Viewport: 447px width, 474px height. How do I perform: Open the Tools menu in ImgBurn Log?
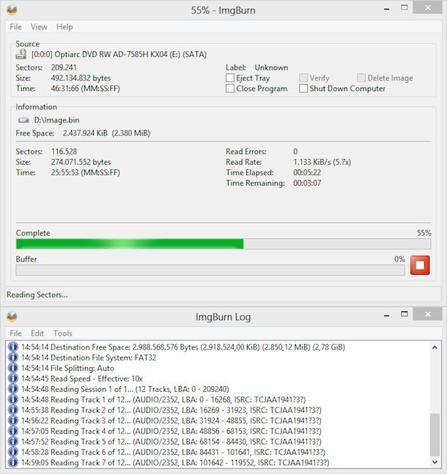click(63, 333)
